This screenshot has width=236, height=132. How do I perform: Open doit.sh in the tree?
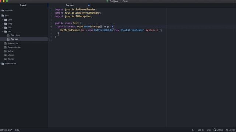pyautogui.click(x=11, y=51)
